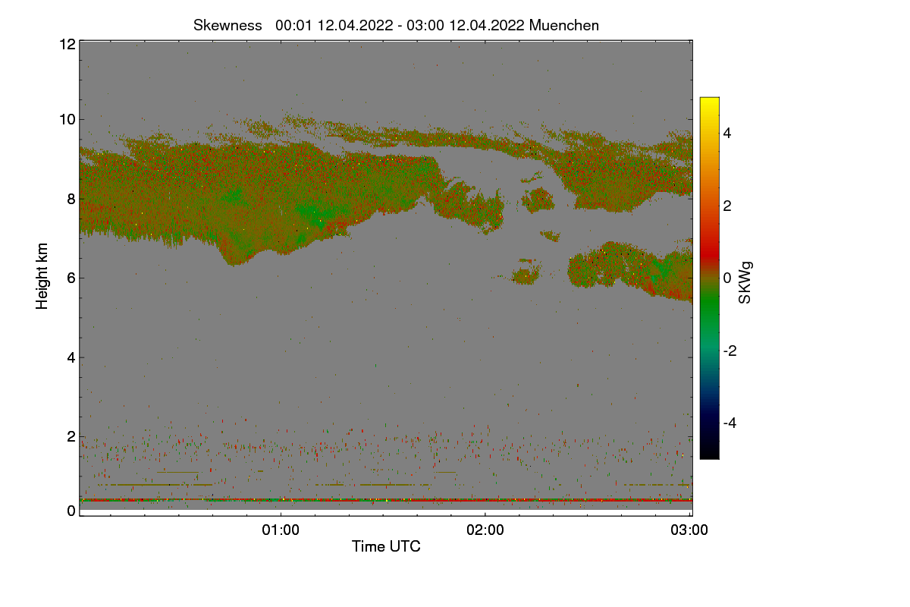
Task: Click the plot title starting with 'Skewness'
Action: point(396,25)
